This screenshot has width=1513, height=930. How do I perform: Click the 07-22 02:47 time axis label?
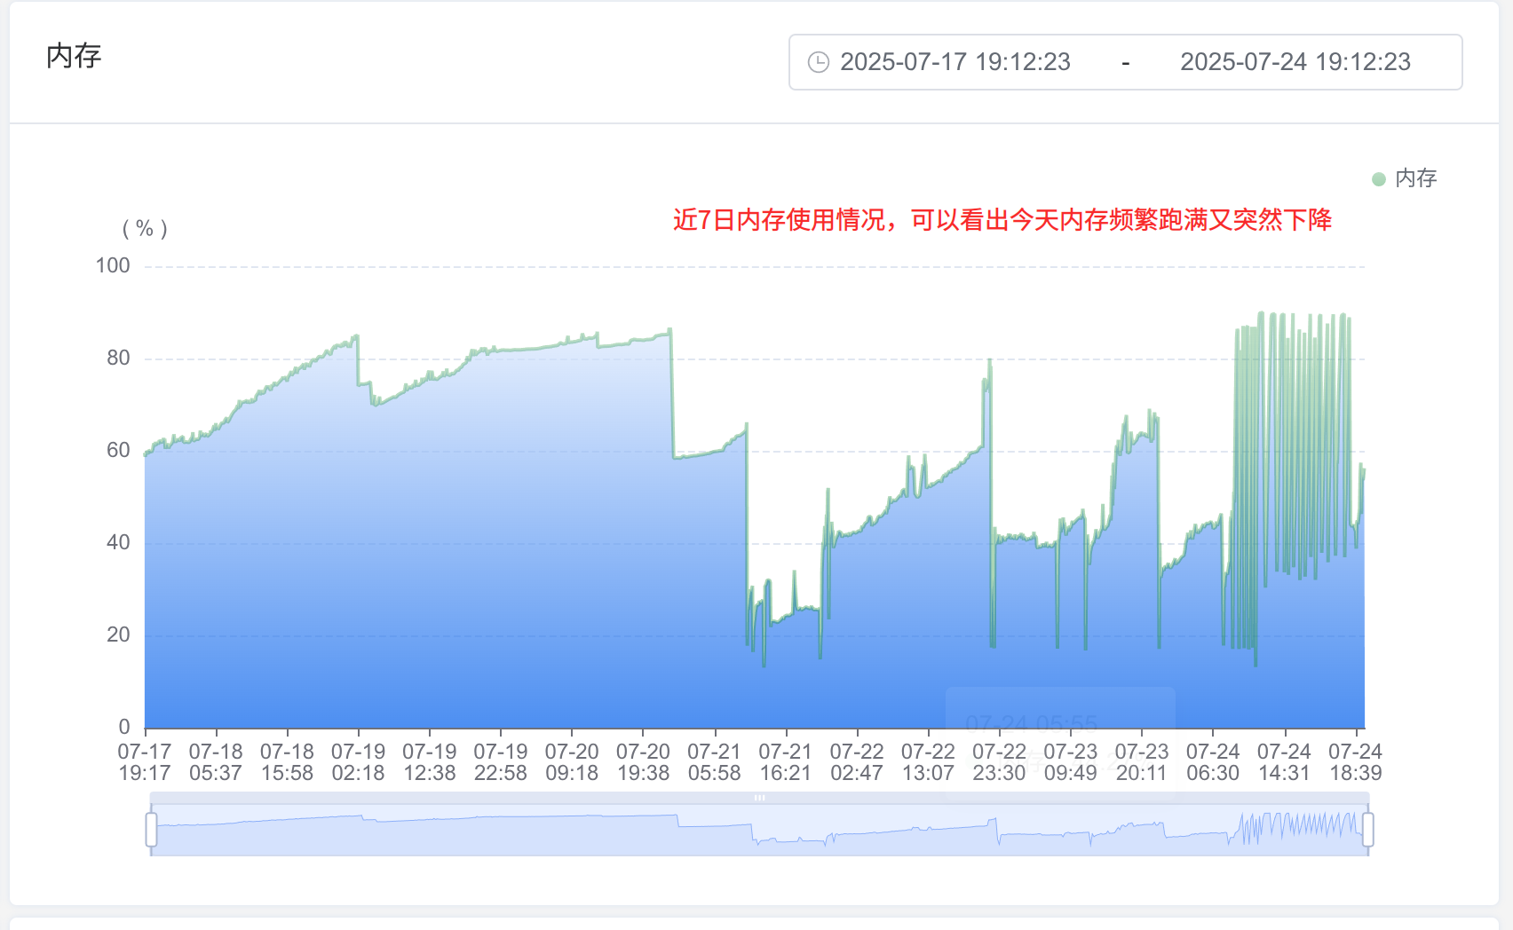click(857, 762)
